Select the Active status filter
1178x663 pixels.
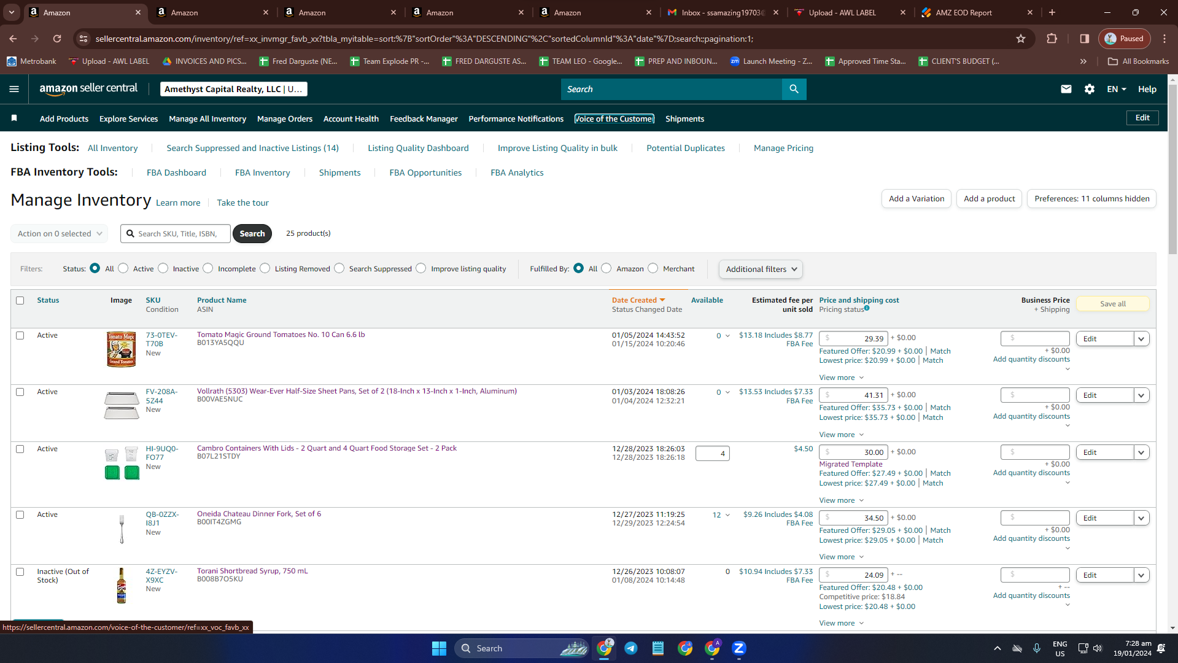coord(123,268)
